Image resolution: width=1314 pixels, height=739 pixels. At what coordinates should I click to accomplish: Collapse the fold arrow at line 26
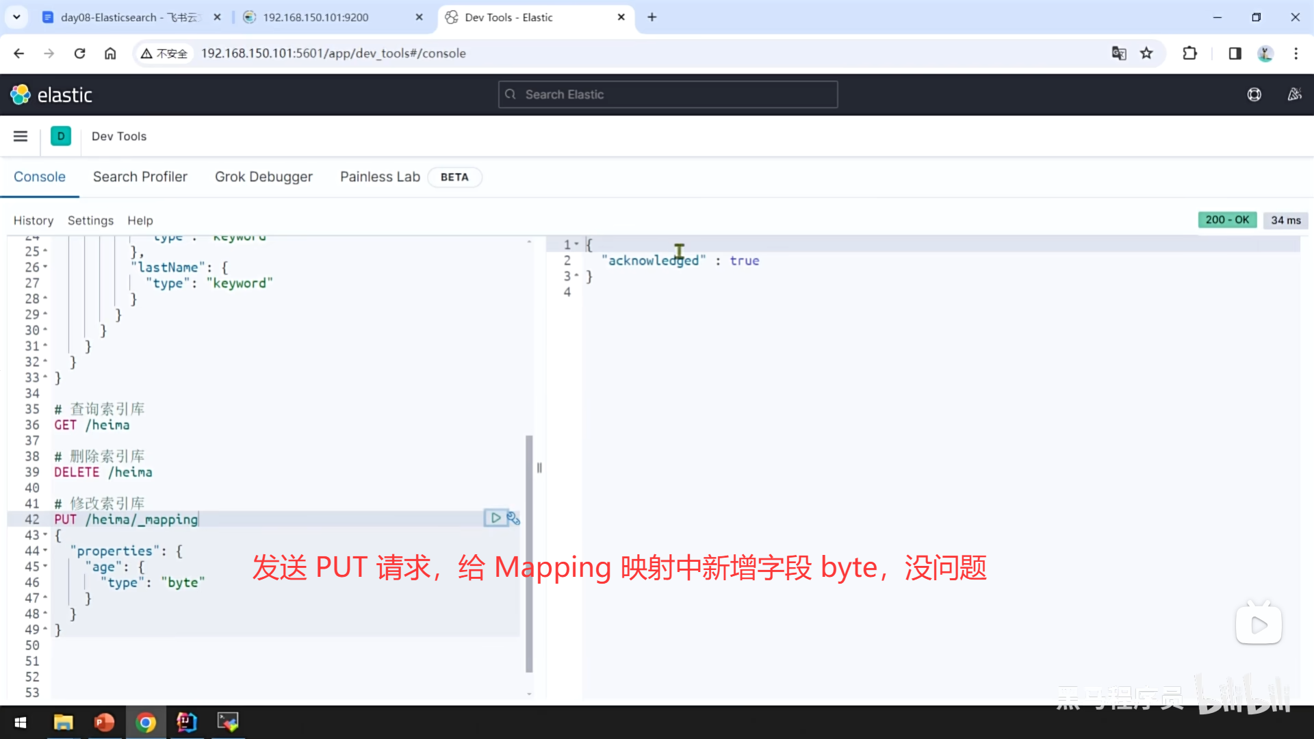(x=46, y=267)
